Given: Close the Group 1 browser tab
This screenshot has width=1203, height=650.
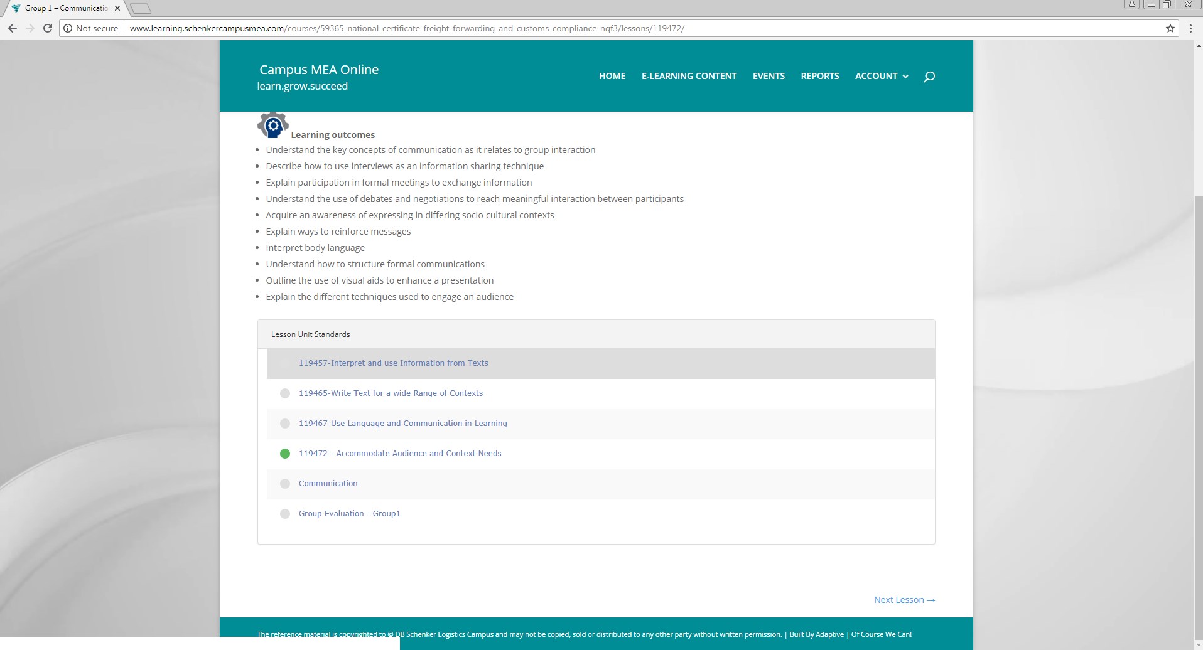Looking at the screenshot, I should pyautogui.click(x=117, y=8).
